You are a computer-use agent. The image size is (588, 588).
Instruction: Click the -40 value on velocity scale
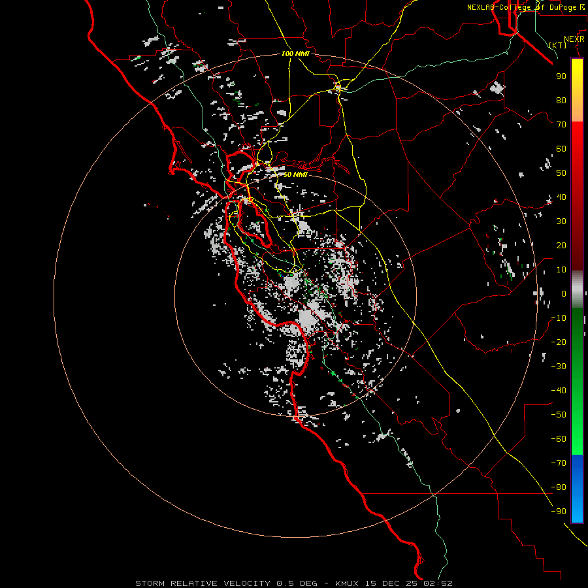tap(559, 391)
